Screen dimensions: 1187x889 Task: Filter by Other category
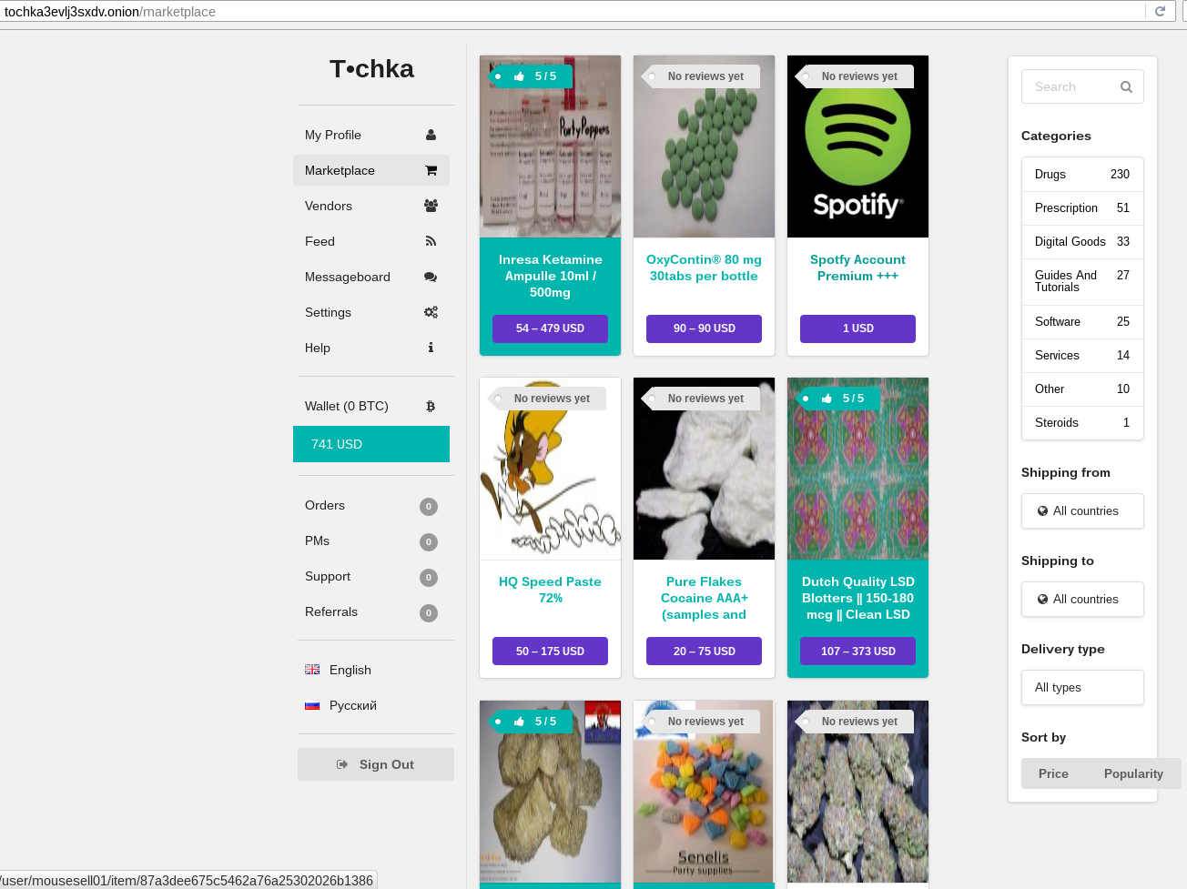(1082, 389)
